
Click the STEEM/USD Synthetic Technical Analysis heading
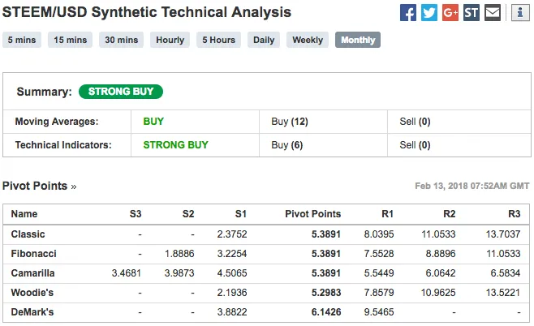[147, 12]
